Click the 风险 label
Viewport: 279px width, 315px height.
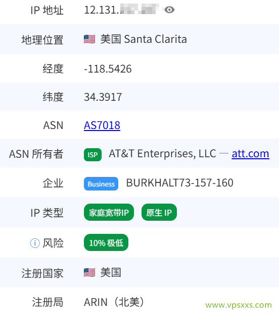click(x=53, y=243)
